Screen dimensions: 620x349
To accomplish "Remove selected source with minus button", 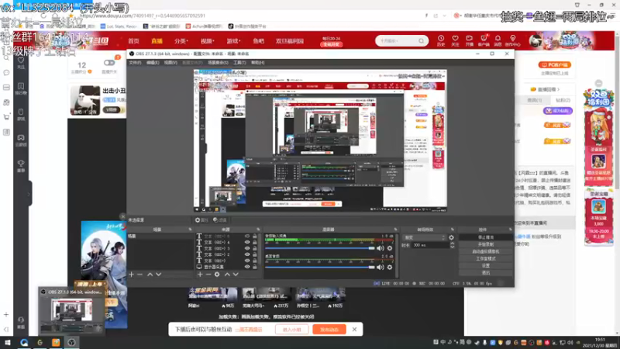I will click(208, 275).
